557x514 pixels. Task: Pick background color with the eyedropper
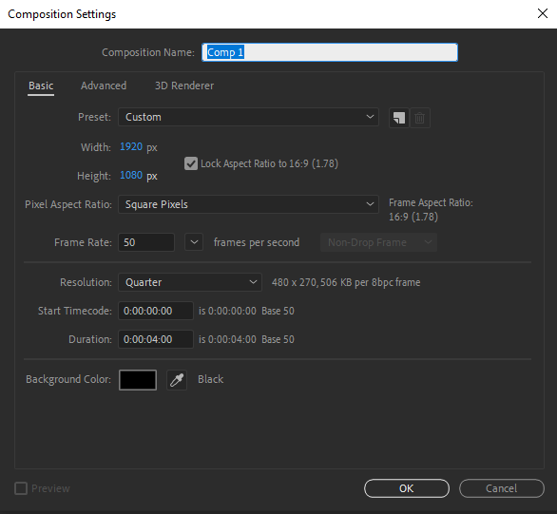point(177,380)
